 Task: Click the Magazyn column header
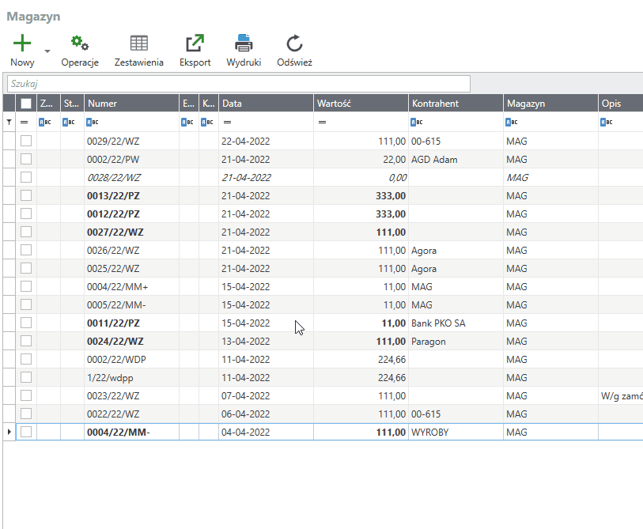tap(550, 104)
